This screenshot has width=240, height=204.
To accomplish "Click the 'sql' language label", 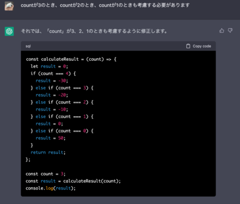I will point(28,46).
